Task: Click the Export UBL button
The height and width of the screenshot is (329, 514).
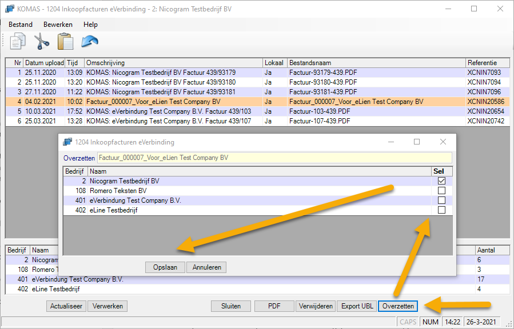Action: pyautogui.click(x=357, y=306)
